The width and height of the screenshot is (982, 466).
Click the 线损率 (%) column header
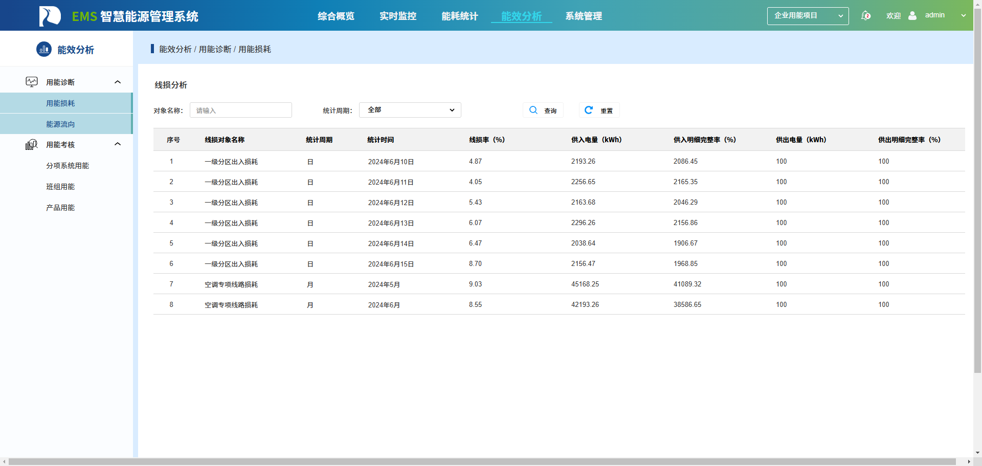point(487,140)
